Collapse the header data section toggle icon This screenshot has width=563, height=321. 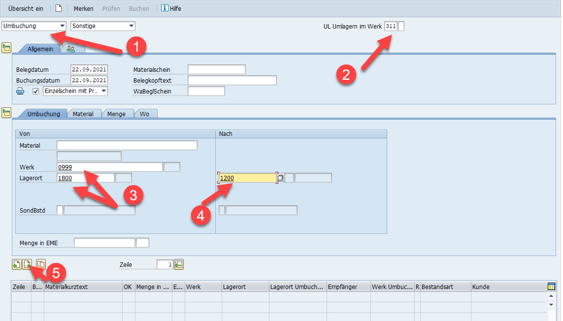click(x=6, y=48)
